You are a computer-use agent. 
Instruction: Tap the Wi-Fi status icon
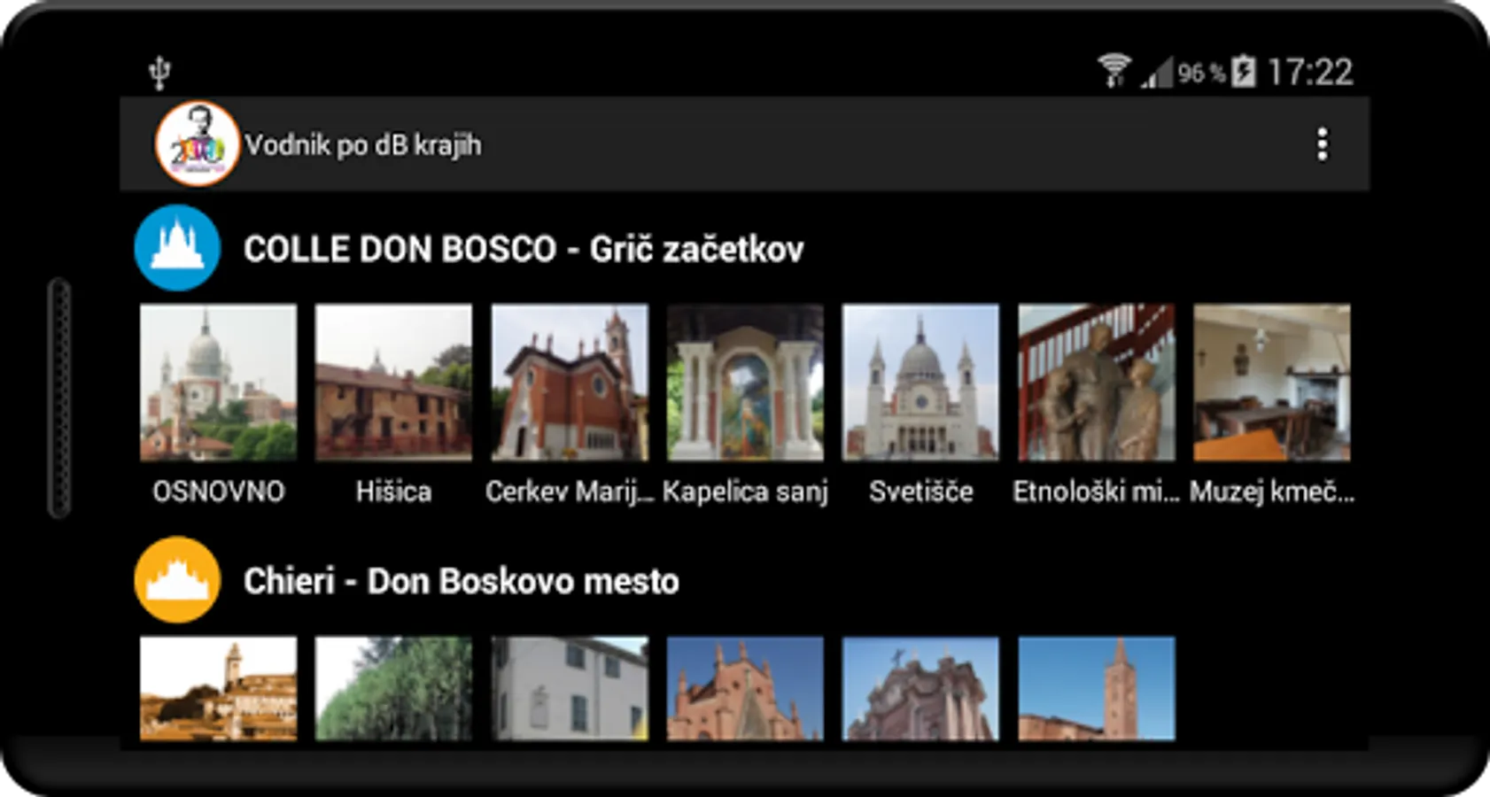tap(1114, 71)
